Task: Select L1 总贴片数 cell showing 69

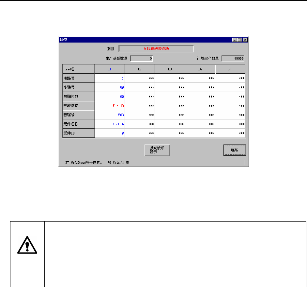Action: 110,97
